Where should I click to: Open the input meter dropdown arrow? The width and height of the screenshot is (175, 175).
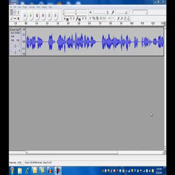click(x=79, y=20)
